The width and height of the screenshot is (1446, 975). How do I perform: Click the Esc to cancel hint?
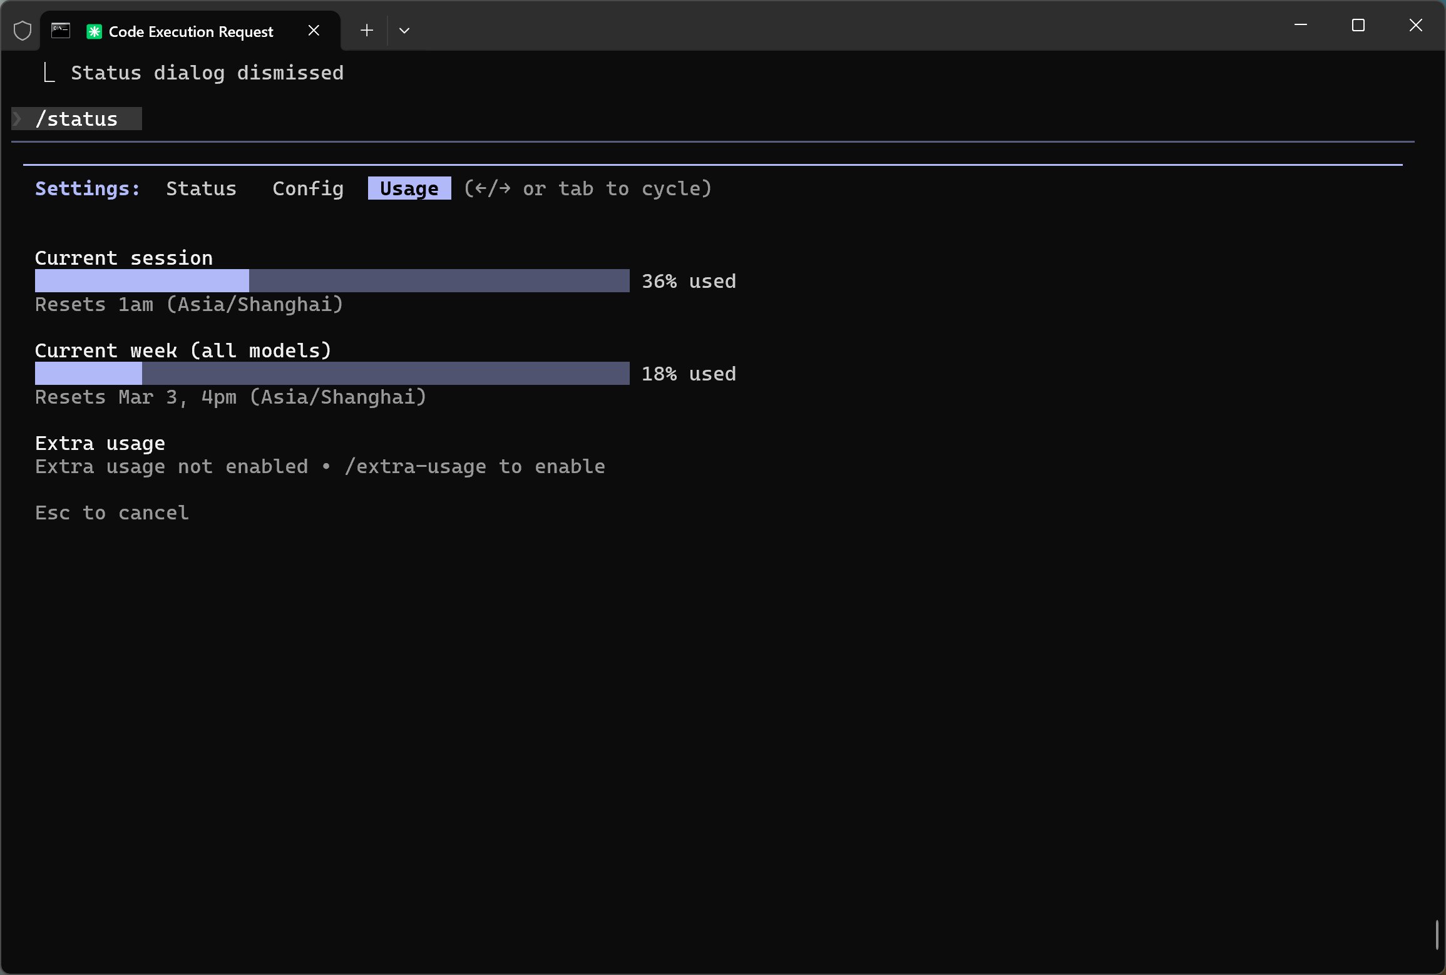point(112,513)
